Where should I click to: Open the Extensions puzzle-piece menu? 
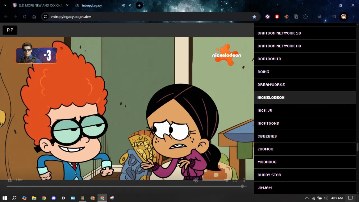click(305, 17)
